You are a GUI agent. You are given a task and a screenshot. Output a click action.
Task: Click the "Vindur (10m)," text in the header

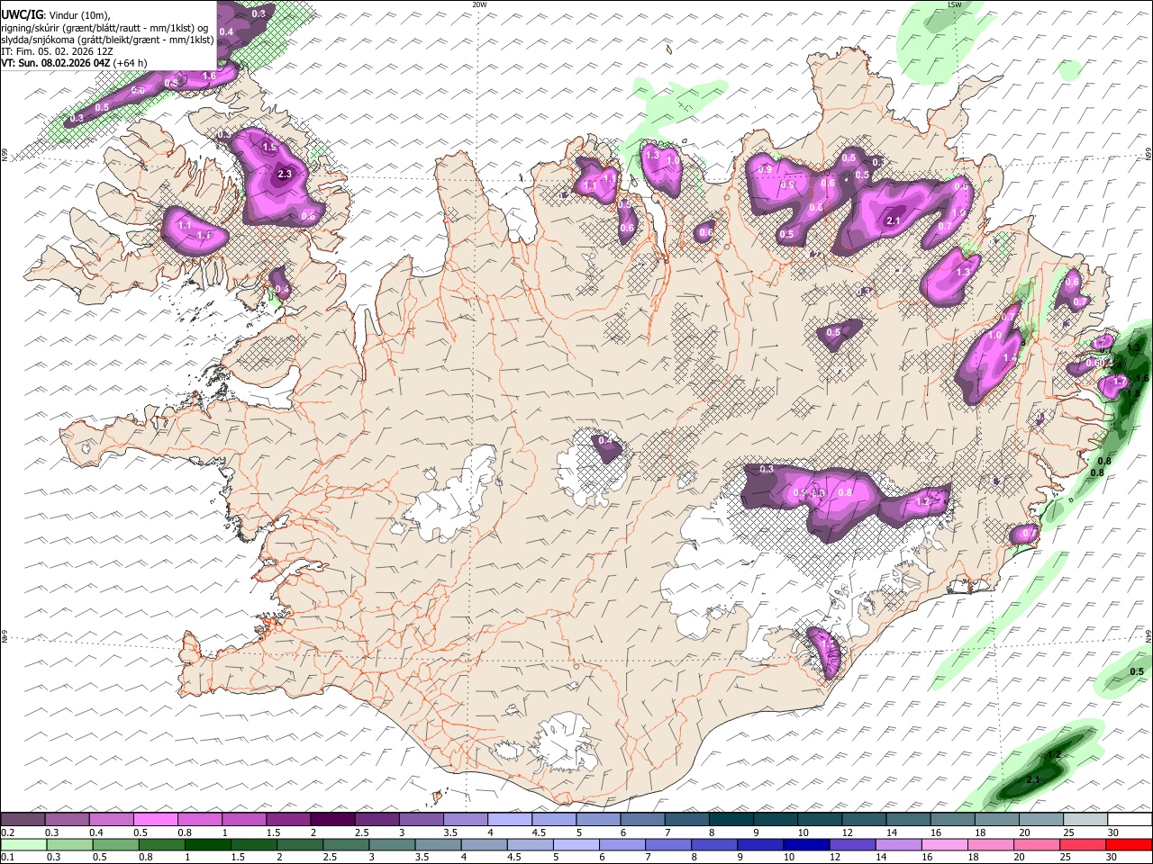(78, 16)
